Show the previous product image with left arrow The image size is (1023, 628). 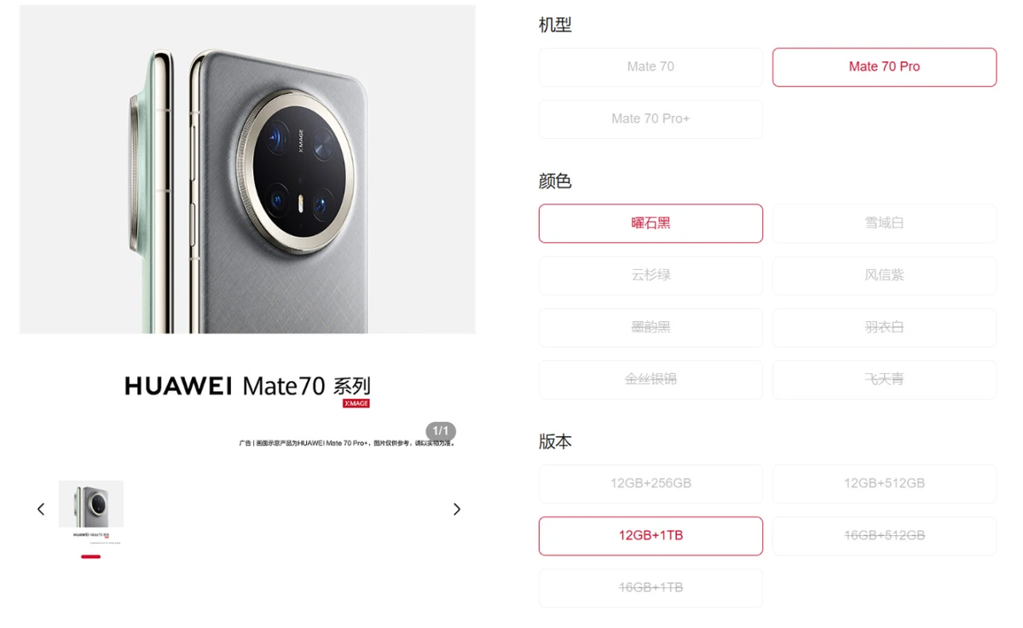coord(41,509)
